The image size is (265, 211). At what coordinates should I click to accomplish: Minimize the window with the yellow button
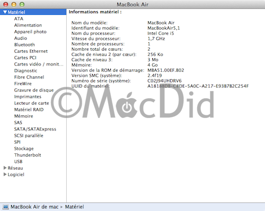14,4
